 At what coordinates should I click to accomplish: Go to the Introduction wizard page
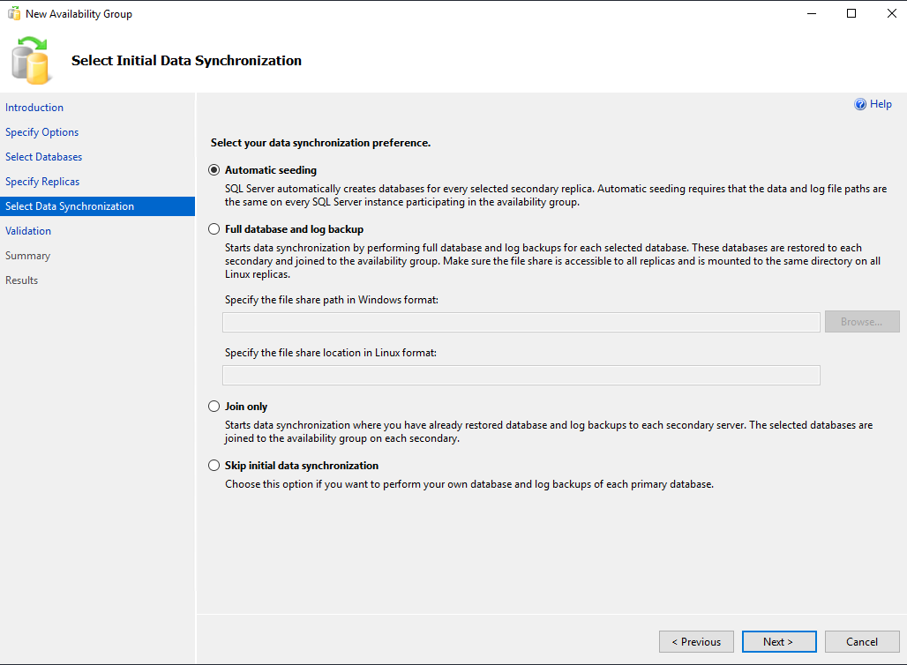coord(34,108)
